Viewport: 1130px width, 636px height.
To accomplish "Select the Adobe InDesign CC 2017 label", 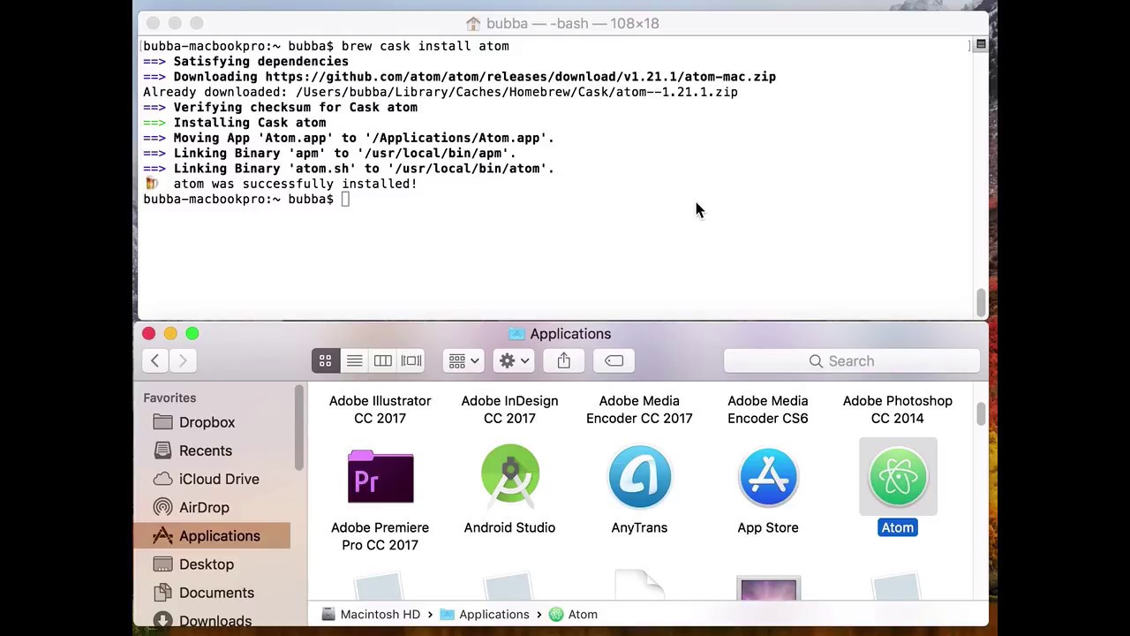I will point(509,409).
